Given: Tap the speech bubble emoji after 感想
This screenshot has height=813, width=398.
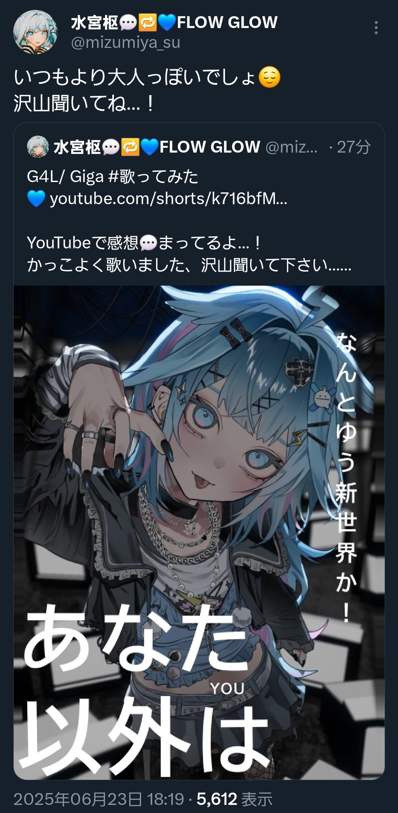Looking at the screenshot, I should point(149,243).
